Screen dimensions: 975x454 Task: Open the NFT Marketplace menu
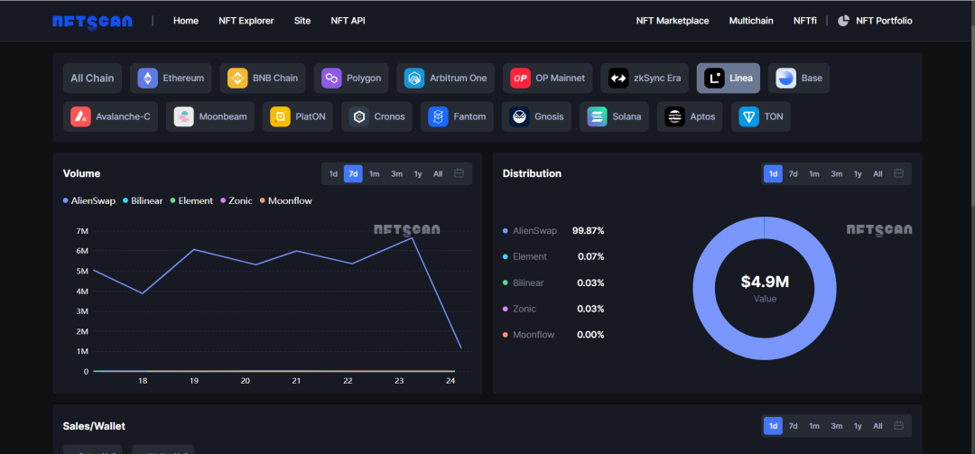click(673, 21)
